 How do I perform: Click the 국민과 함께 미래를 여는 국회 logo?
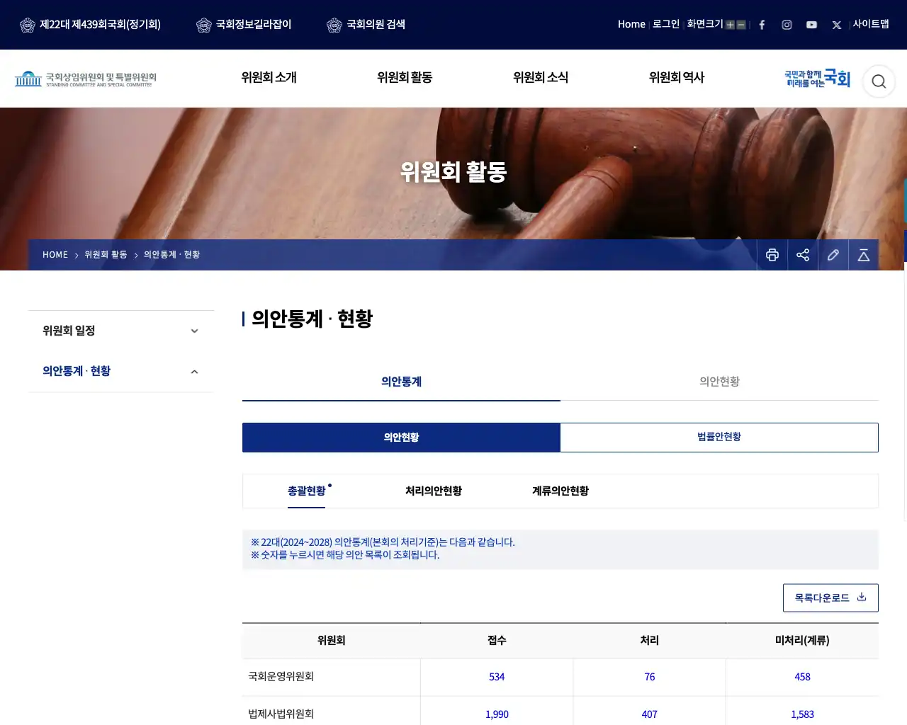tap(817, 79)
